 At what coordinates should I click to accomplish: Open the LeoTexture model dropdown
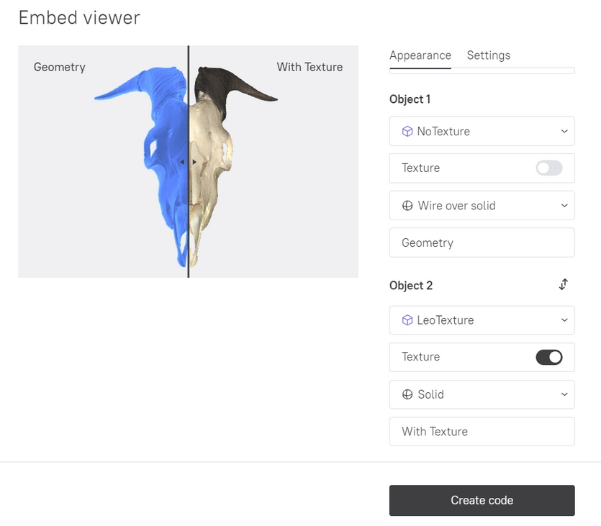pos(482,320)
